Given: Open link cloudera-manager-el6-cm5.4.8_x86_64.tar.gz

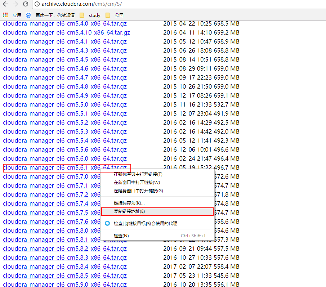Looking at the screenshot, I should pos(64,87).
